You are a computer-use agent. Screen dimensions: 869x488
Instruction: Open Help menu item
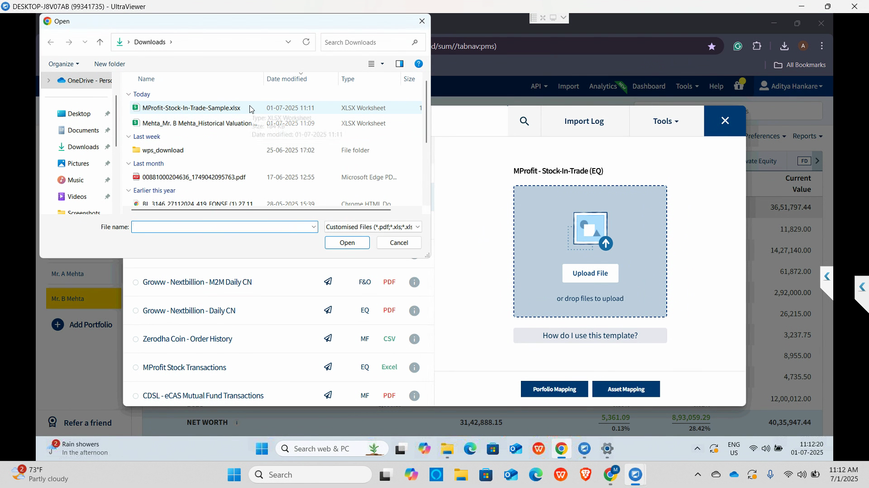pyautogui.click(x=716, y=86)
